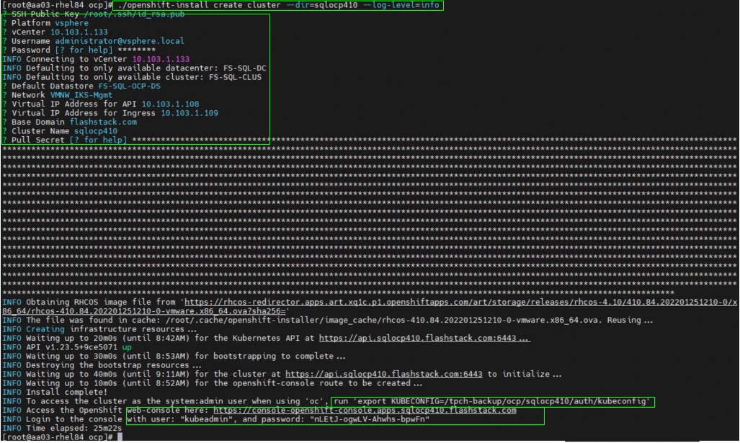Select the Network value VMNW_IKS-Mgmt

(81, 95)
